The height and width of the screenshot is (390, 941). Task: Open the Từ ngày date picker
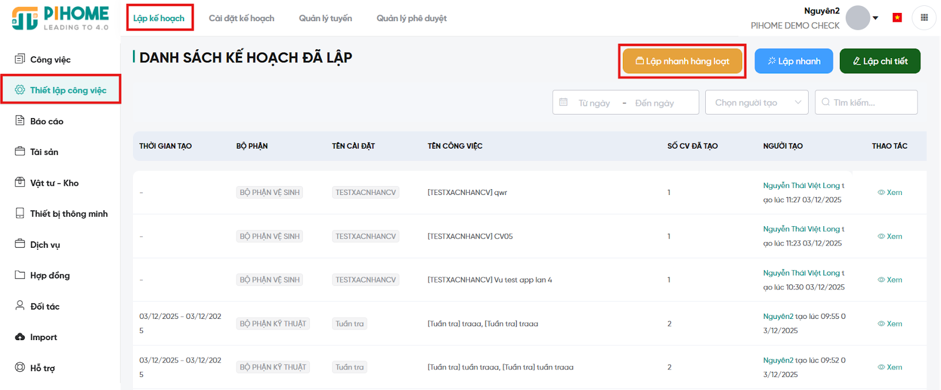click(x=594, y=103)
